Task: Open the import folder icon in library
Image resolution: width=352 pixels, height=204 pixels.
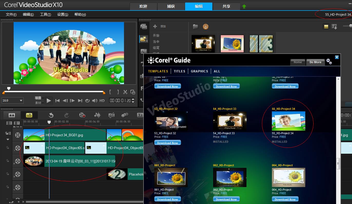Action: [196, 26]
